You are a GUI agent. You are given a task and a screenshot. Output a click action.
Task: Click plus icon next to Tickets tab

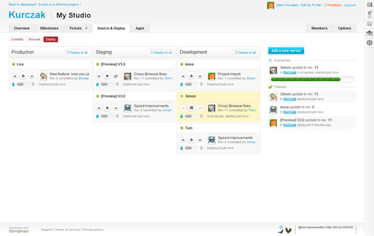point(86,28)
